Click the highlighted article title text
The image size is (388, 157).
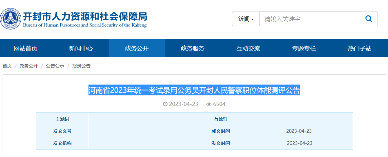pyautogui.click(x=194, y=90)
